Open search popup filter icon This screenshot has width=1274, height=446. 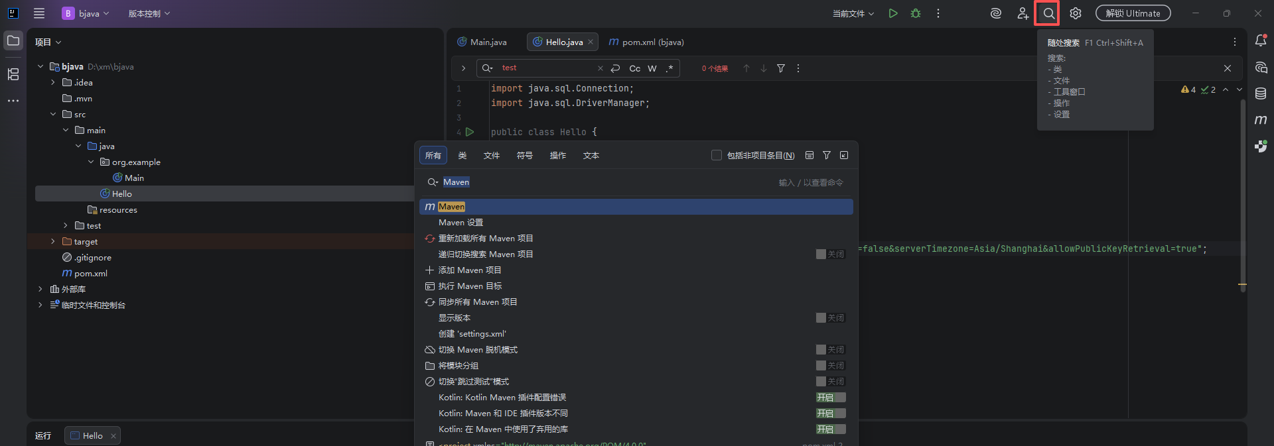click(x=827, y=155)
